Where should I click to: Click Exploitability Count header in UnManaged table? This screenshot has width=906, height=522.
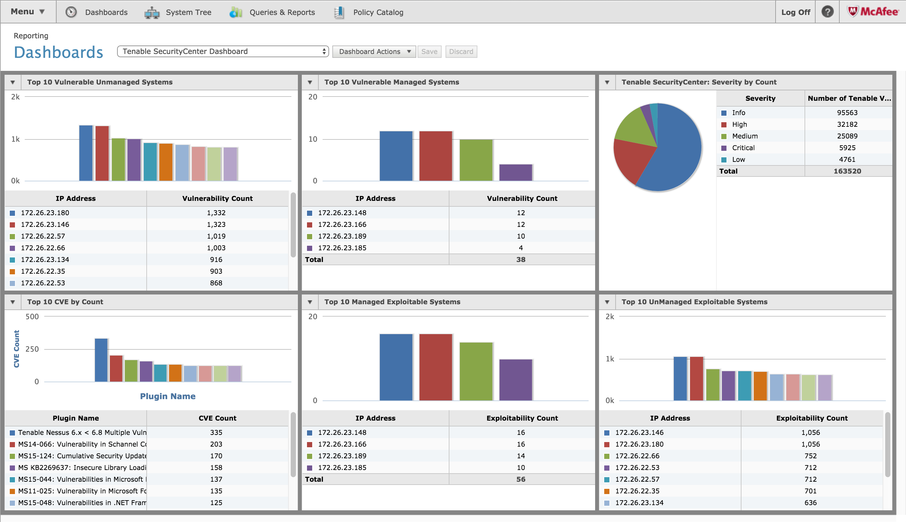812,418
